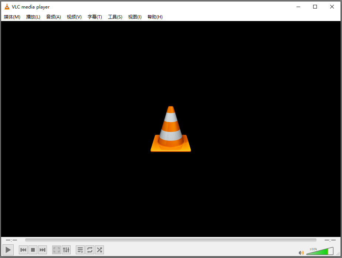Set volume on the green volume slider

pyautogui.click(x=320, y=251)
